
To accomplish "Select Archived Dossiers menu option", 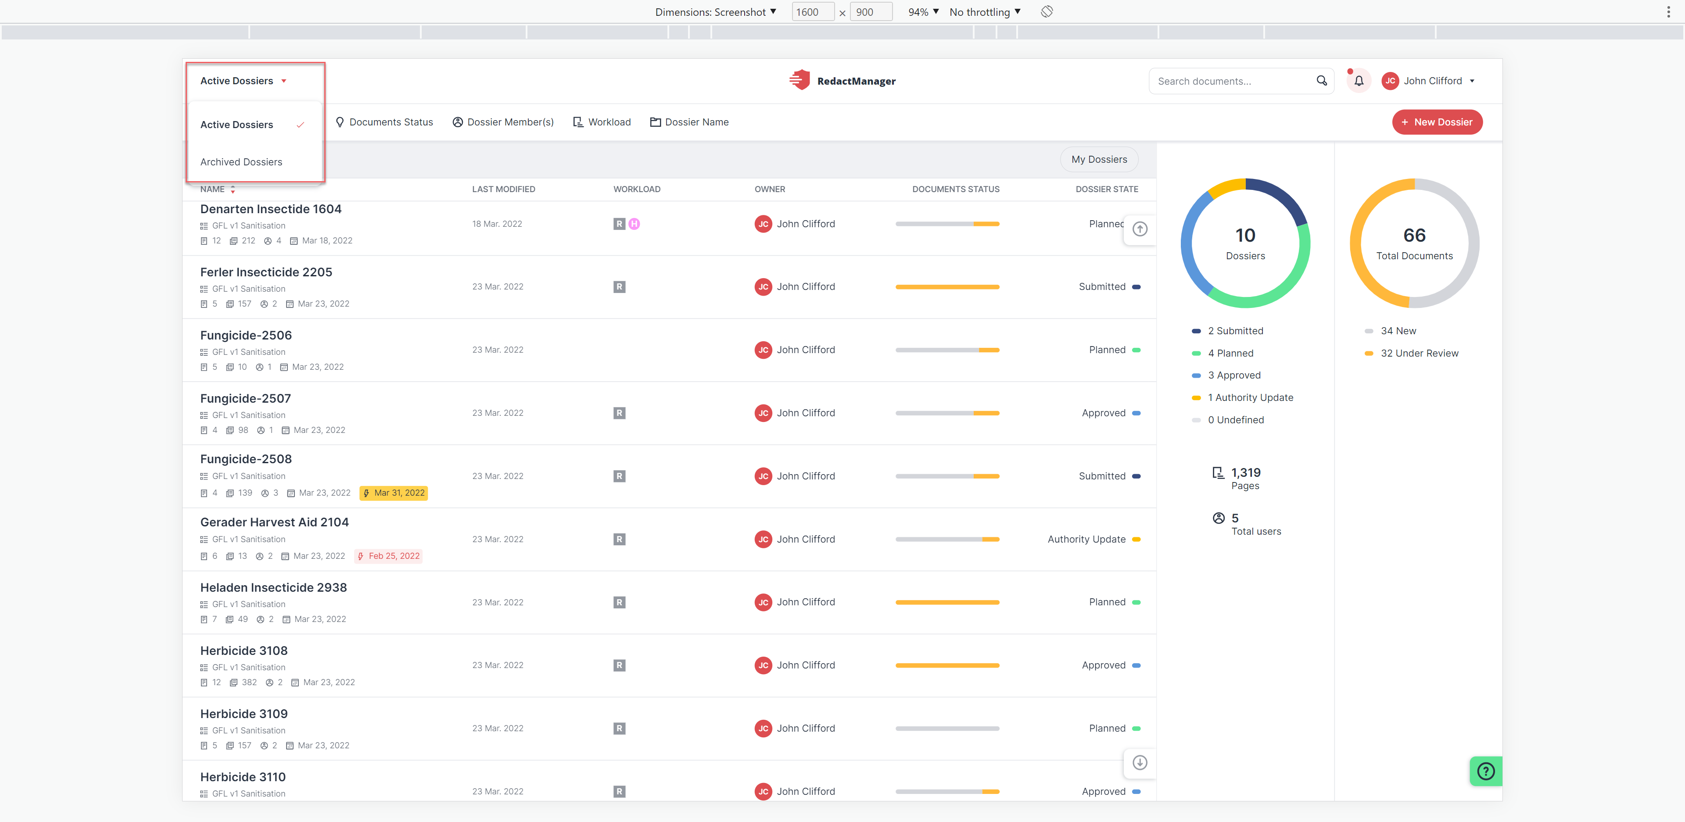I will pyautogui.click(x=255, y=161).
